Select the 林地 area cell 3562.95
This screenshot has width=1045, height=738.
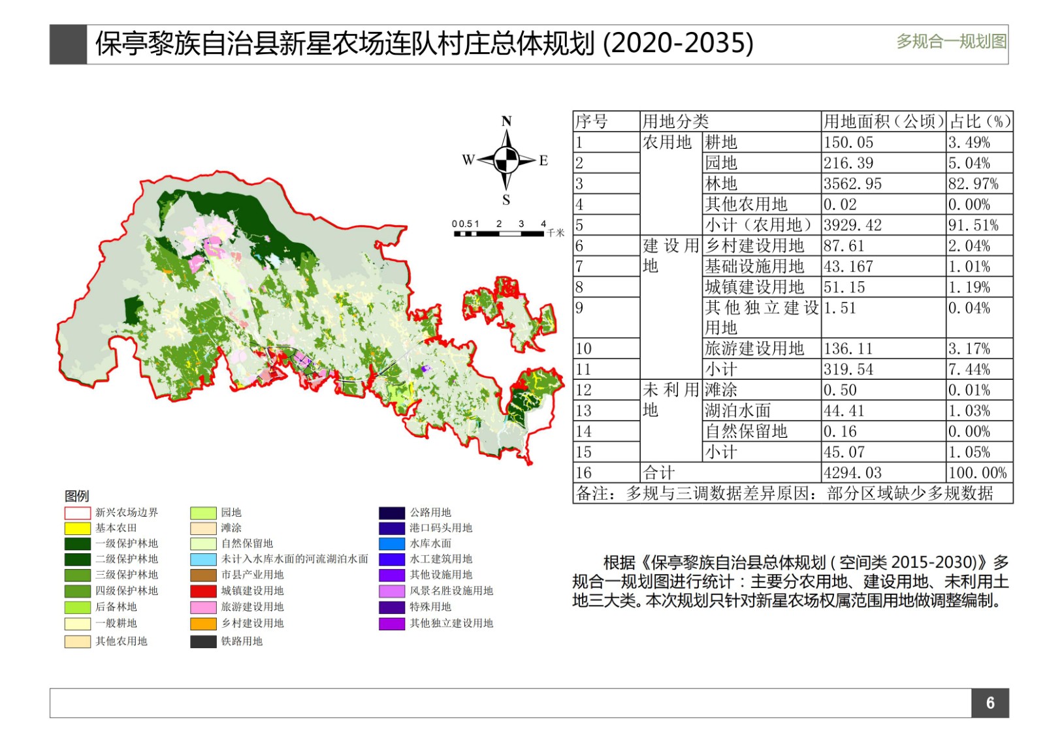[x=852, y=184]
